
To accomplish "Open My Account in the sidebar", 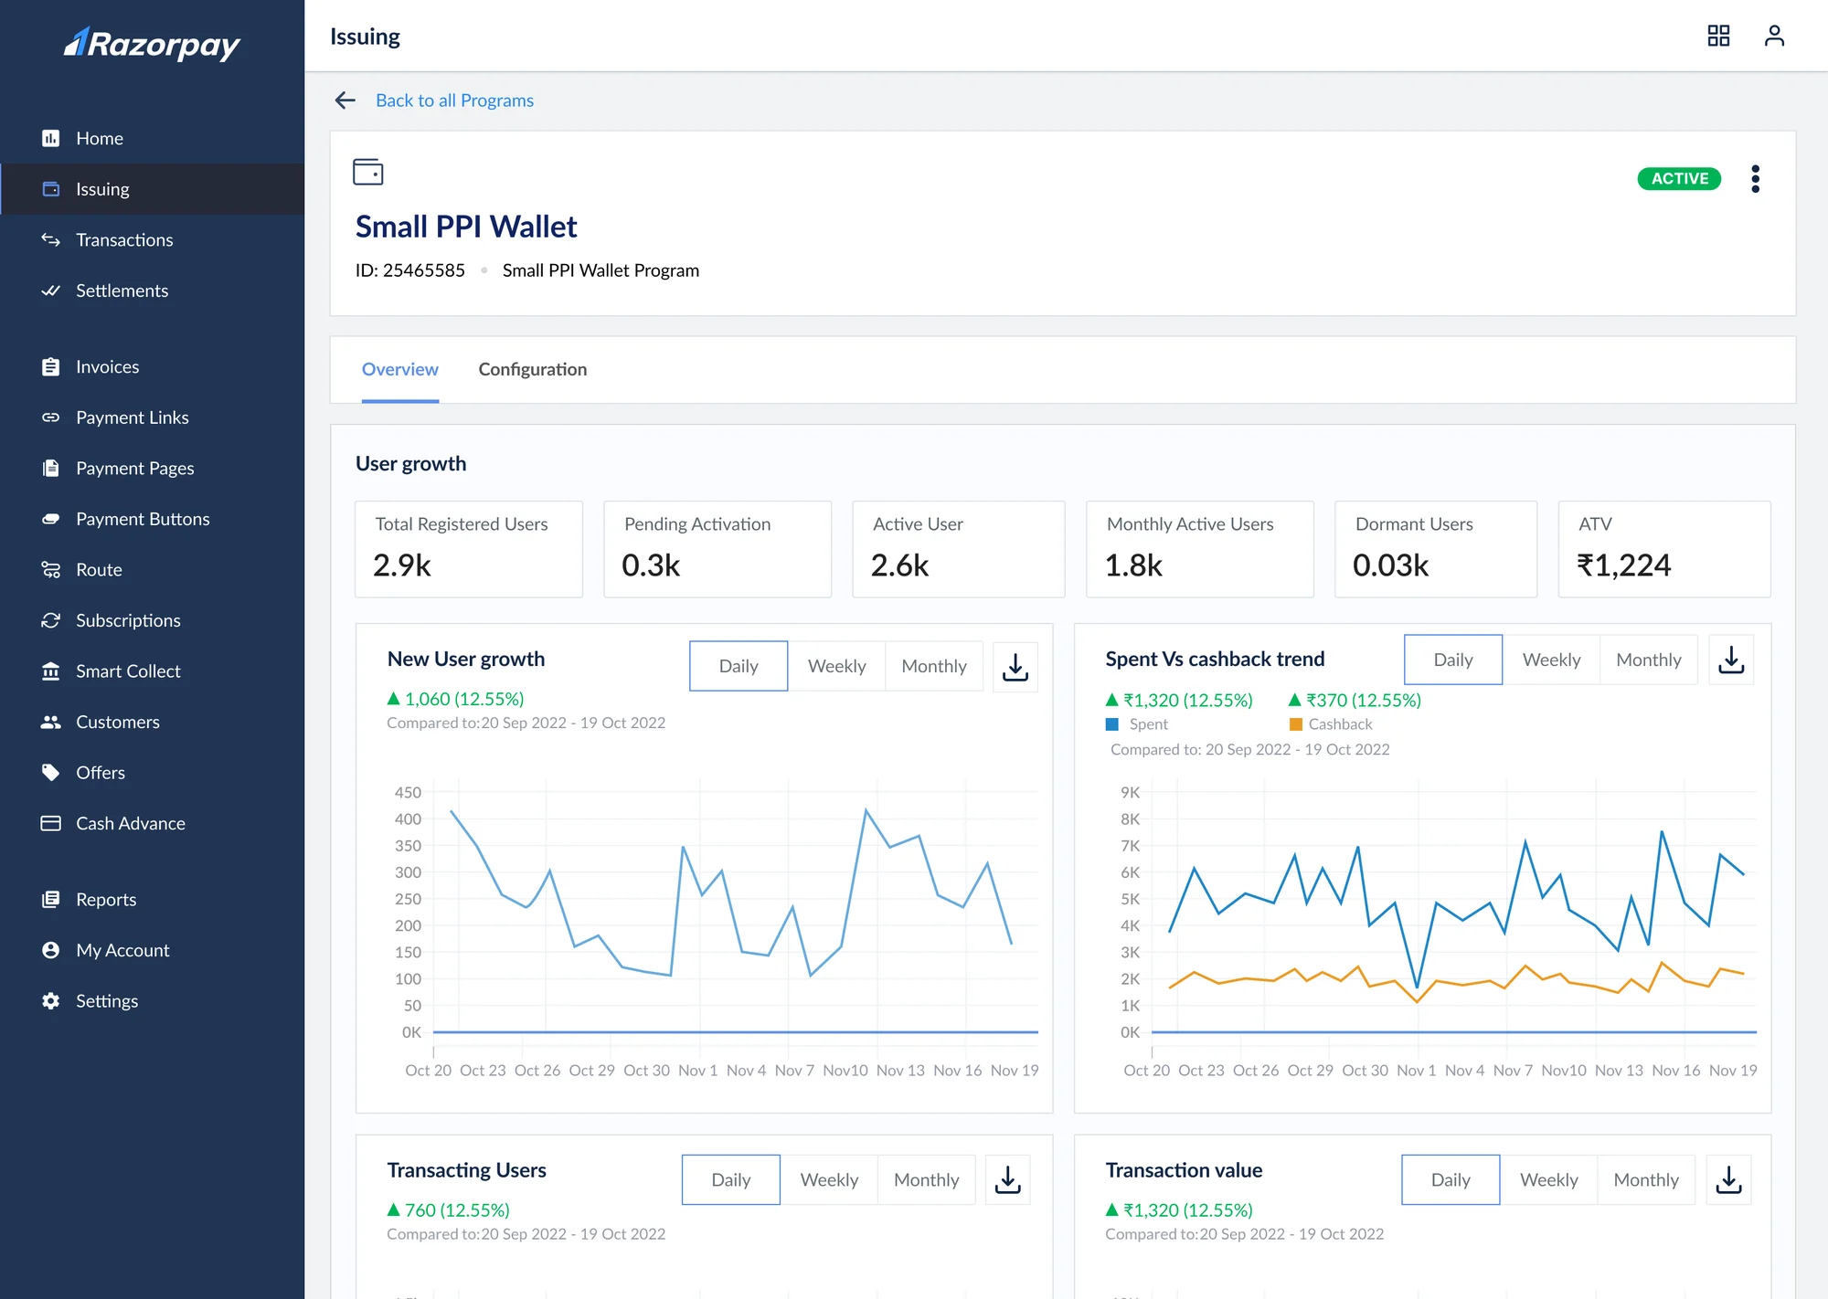I will tap(153, 950).
